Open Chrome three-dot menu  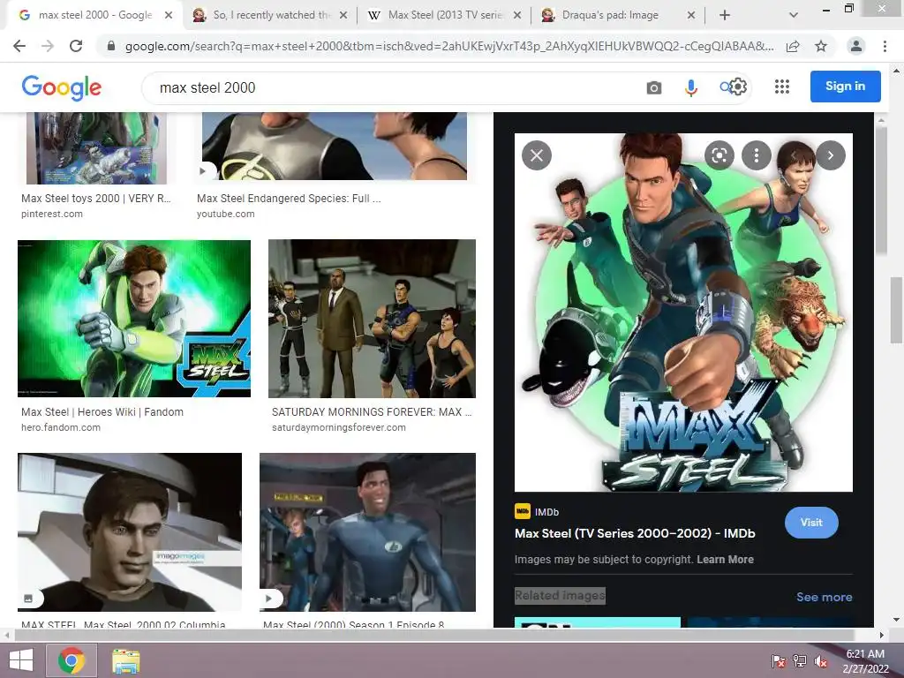(x=885, y=46)
